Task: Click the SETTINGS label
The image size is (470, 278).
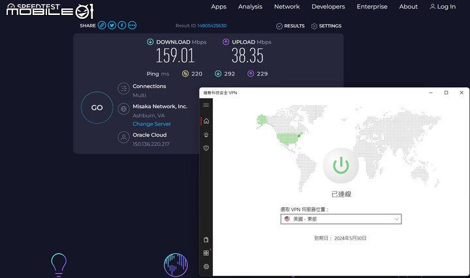Action: pos(330,26)
